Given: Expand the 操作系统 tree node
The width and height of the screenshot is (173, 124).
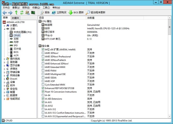Looking at the screenshot, I should pos(5,59).
